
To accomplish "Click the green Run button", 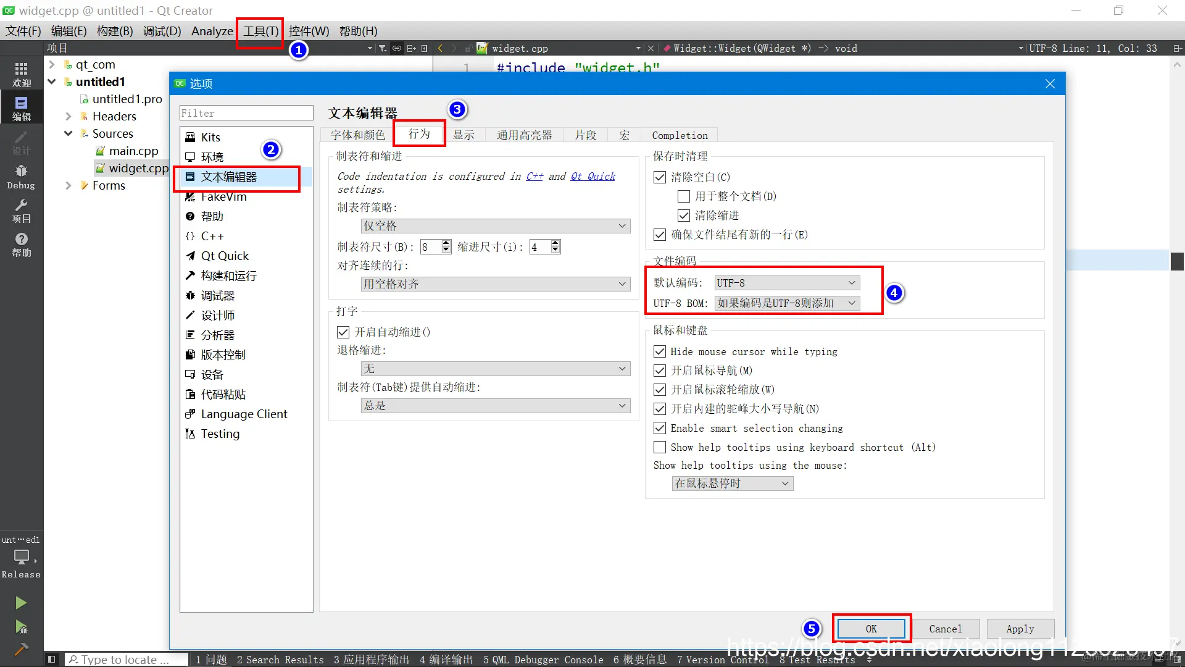I will [x=21, y=603].
